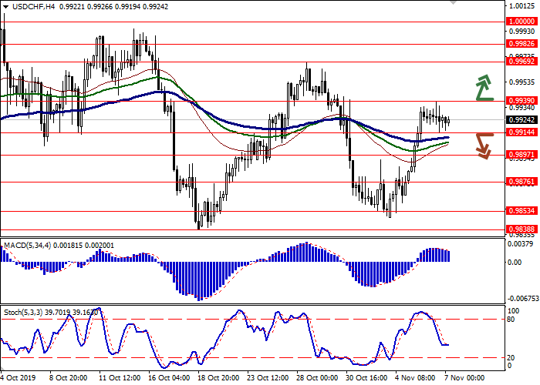The image size is (540, 385).
Task: Click the 0.9914 support level label
Action: (521, 132)
